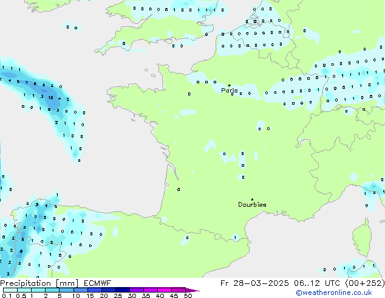
Task: Select the 'Precipitation [mm]' title text
Action: (39, 283)
